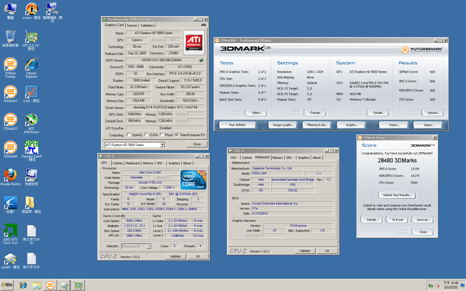
Task: Click the BIOS Version field in GPU-Z
Action: [161, 60]
